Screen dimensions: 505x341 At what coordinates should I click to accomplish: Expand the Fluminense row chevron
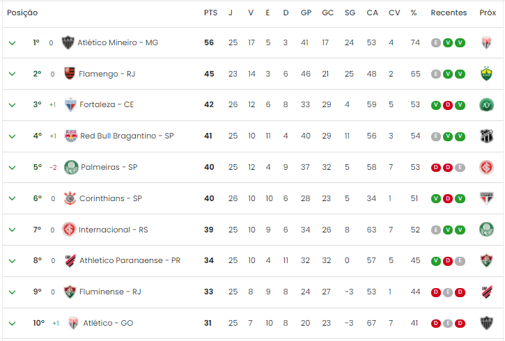pyautogui.click(x=12, y=292)
